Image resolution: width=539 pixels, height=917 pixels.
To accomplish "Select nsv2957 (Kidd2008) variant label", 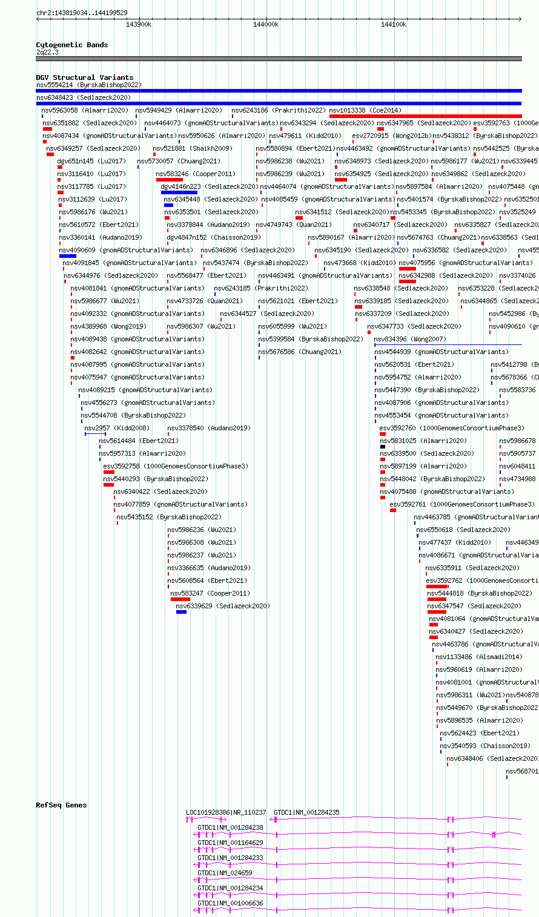I will [x=117, y=428].
